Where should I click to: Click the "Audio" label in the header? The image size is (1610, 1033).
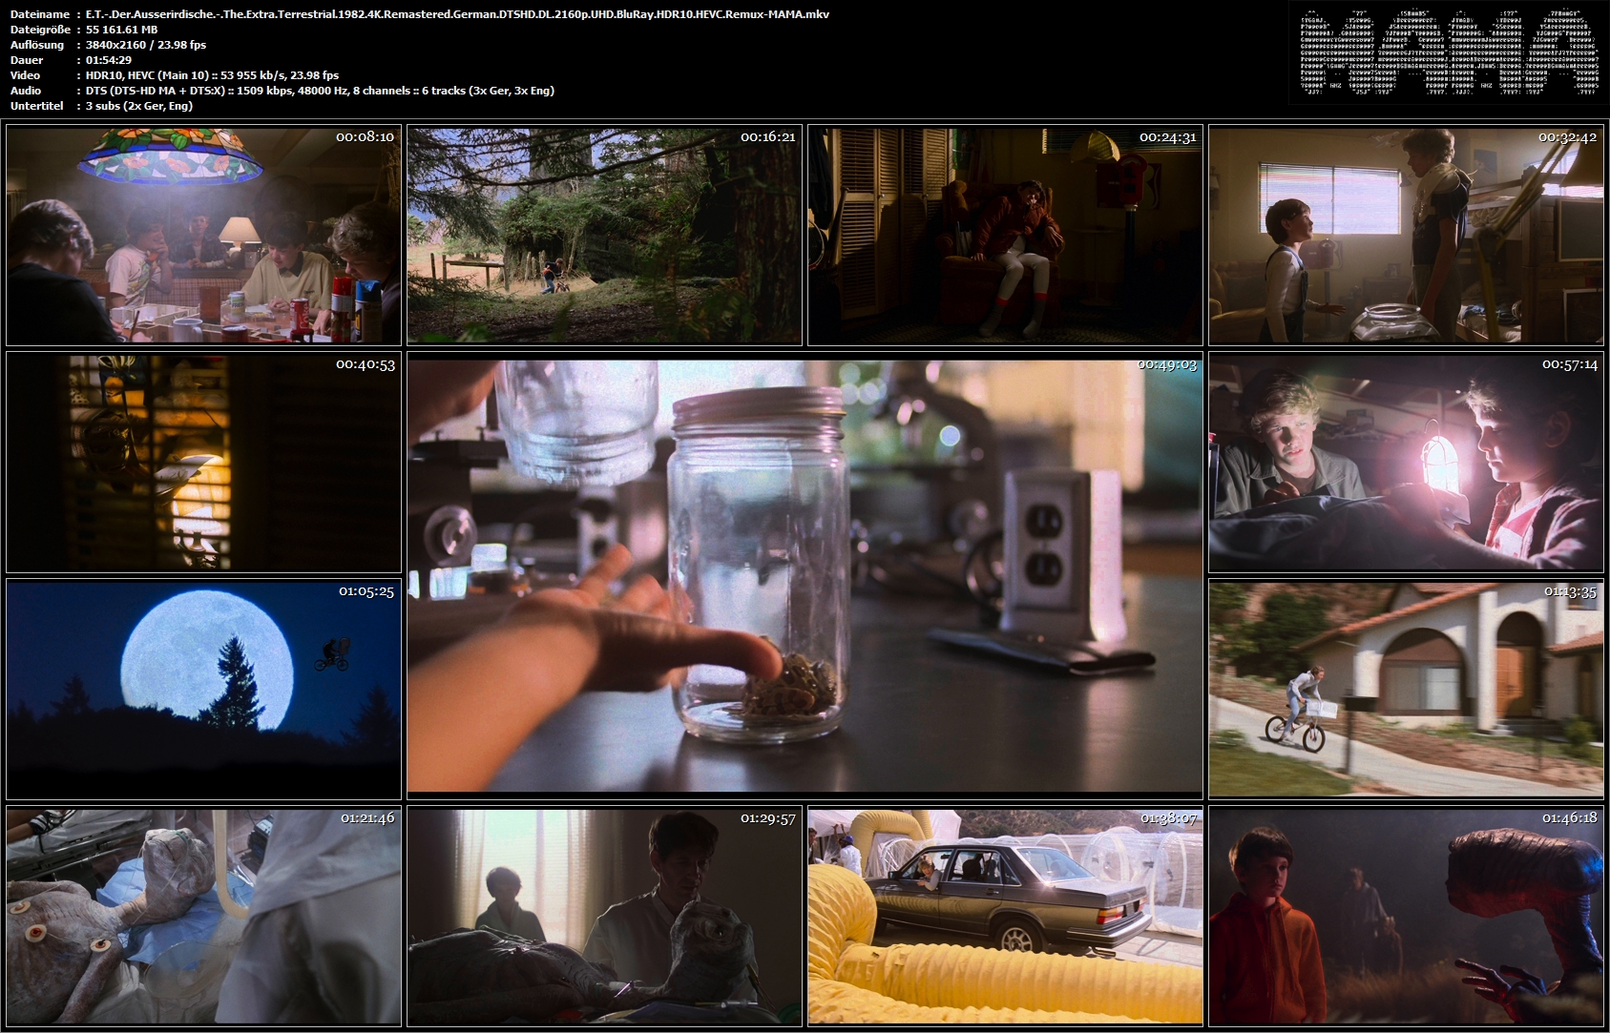tap(26, 91)
